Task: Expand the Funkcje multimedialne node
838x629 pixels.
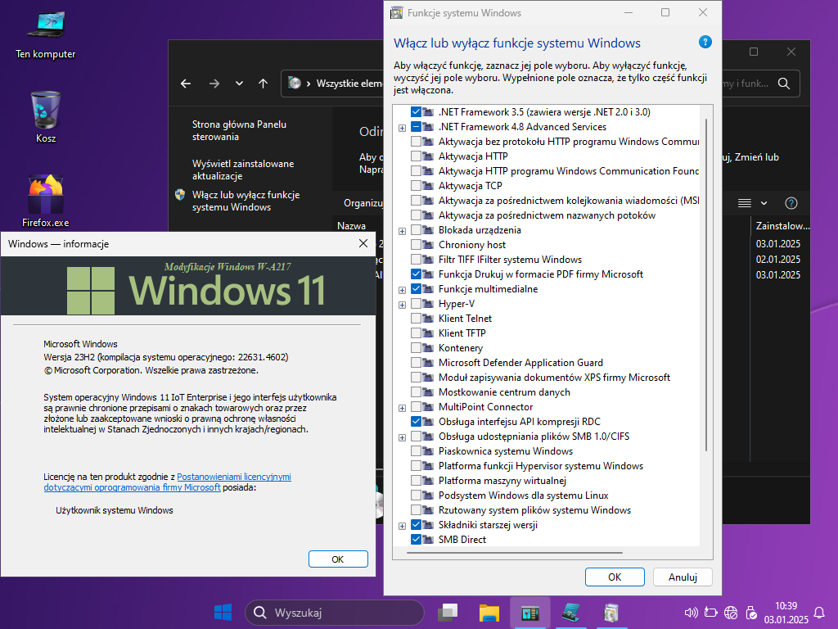Action: tap(402, 290)
